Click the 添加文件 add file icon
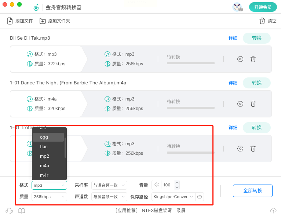The height and width of the screenshot is (215, 281). click(10, 21)
